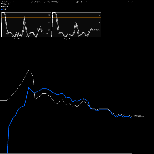
Task: Click the peak of the white close-price line
Action: (x=29, y=70)
